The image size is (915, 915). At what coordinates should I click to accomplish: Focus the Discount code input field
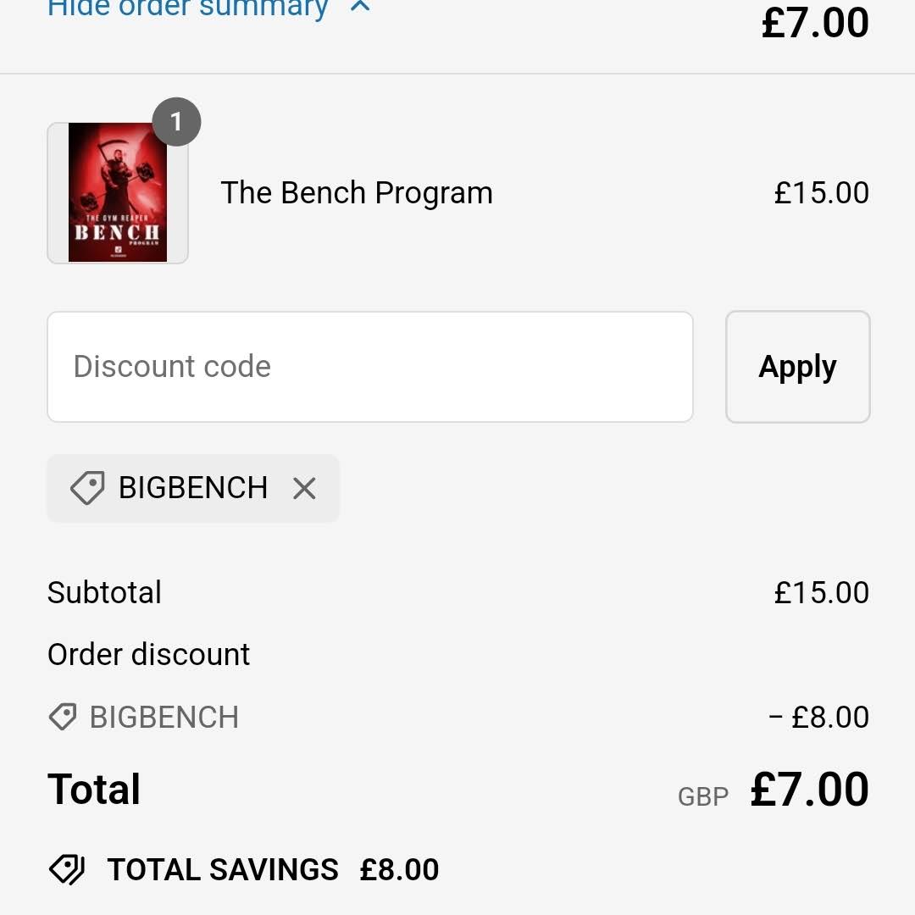coord(370,367)
